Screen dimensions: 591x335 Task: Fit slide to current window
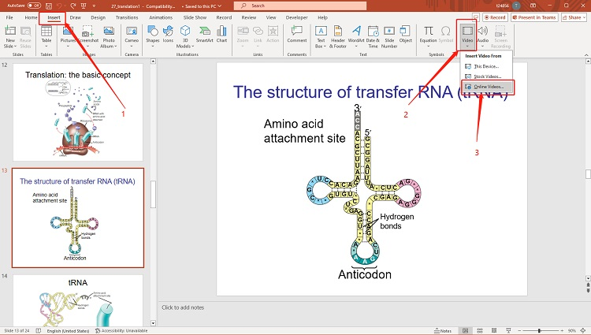point(583,330)
